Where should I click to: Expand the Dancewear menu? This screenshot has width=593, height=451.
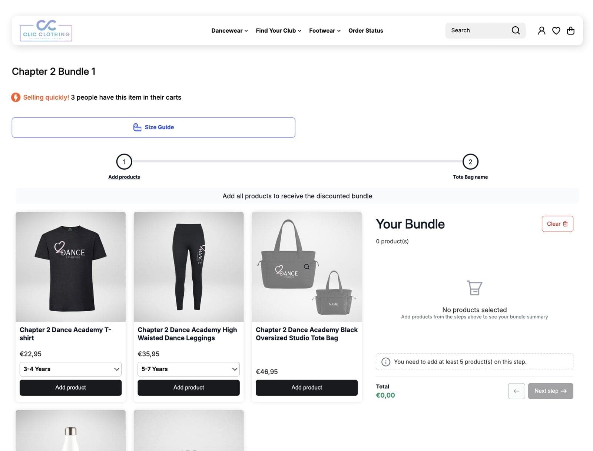point(229,31)
